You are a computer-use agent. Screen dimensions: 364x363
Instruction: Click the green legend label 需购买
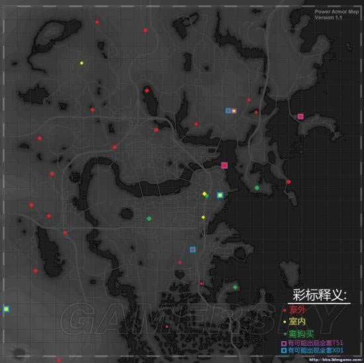[301, 334]
